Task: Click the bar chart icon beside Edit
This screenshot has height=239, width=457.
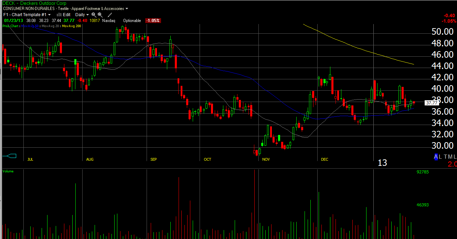Action: coord(59,15)
